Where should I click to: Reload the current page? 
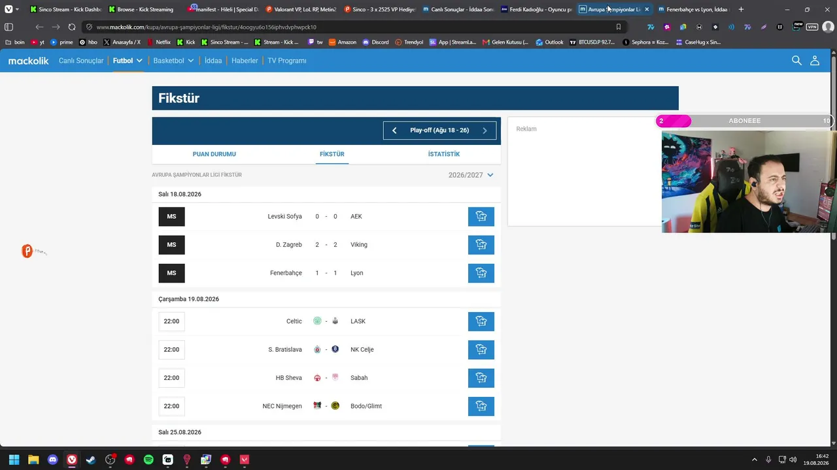pos(72,27)
